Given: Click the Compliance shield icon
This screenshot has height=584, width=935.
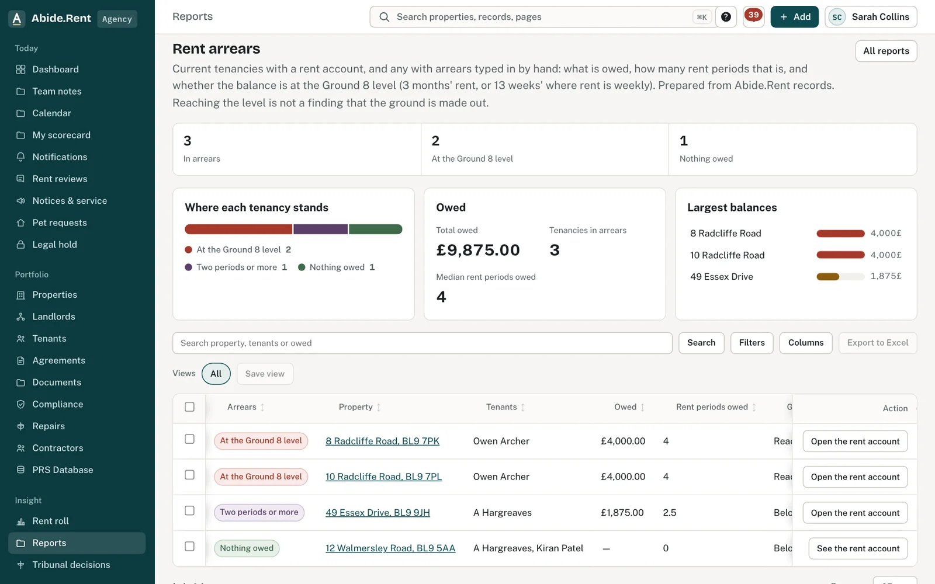Looking at the screenshot, I should tap(21, 404).
